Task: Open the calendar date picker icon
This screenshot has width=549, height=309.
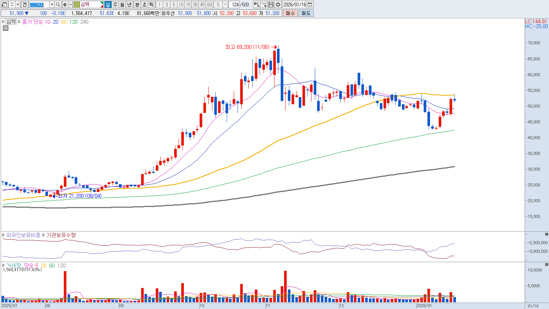Action: (x=310, y=4)
